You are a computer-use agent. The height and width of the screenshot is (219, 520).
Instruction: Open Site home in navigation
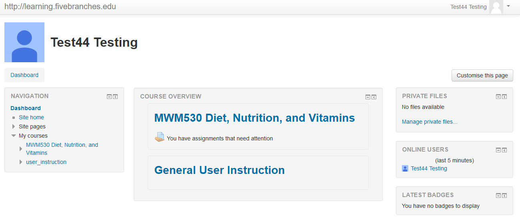(x=31, y=117)
